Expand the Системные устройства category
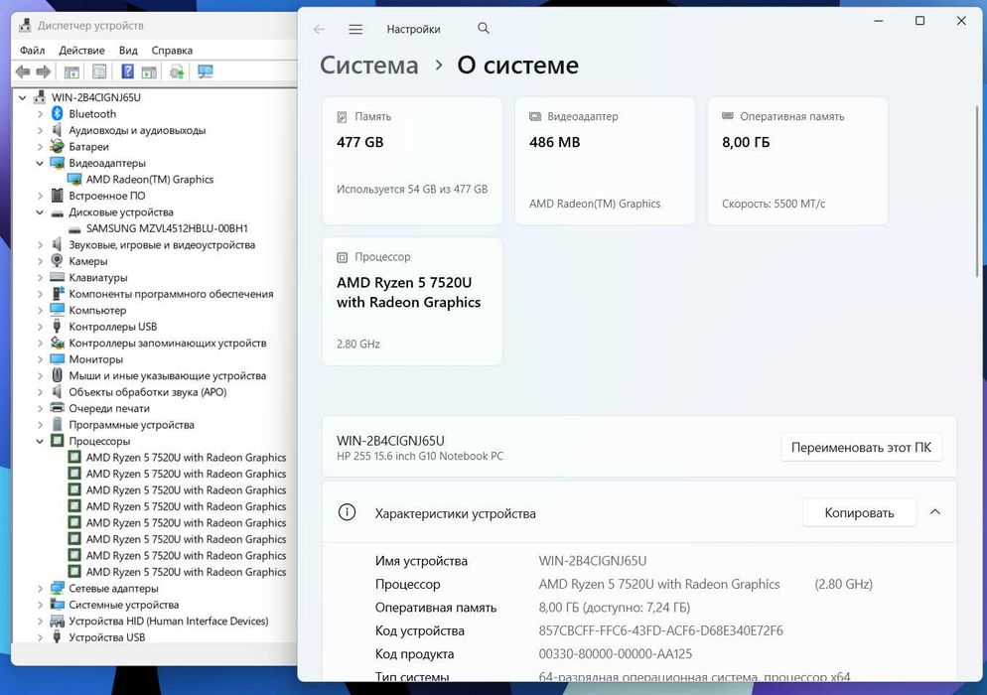 coord(41,605)
